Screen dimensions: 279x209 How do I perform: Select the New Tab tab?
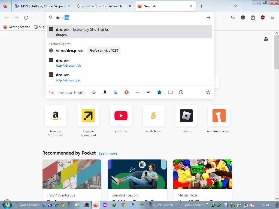pyautogui.click(x=165, y=6)
